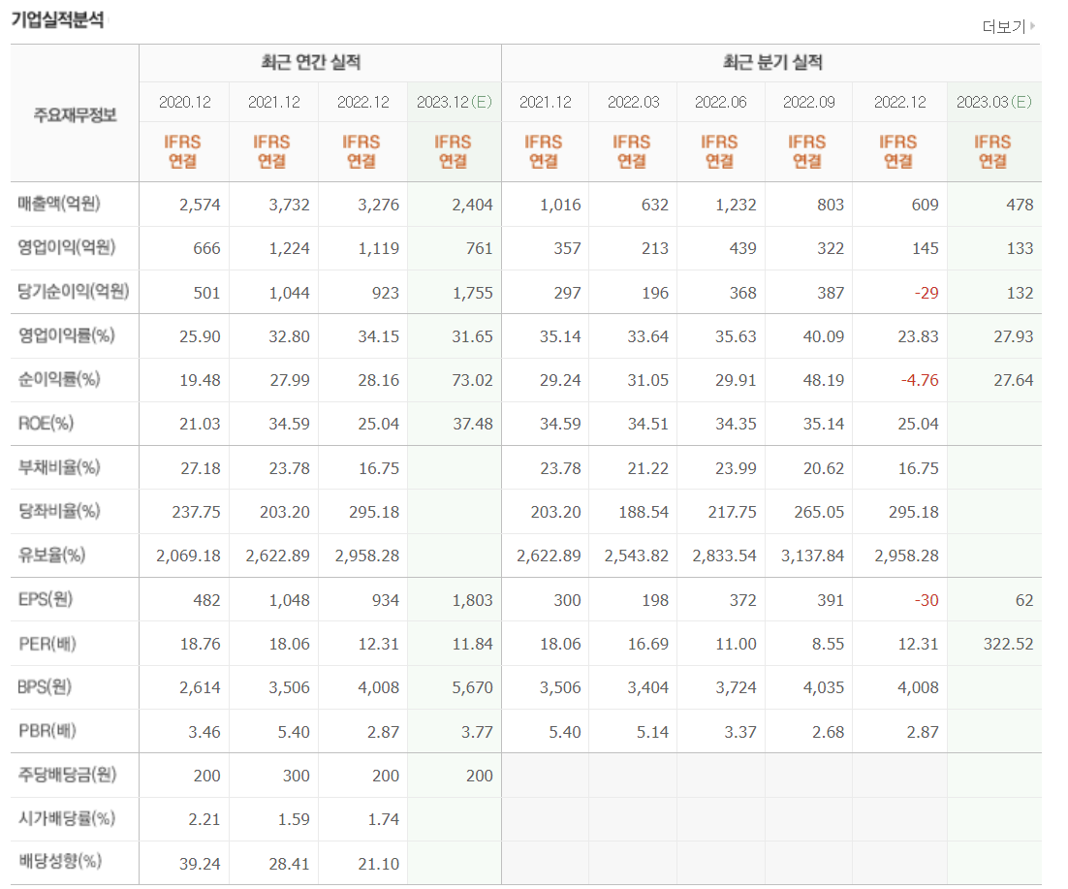Click the 5,670 estimated BPS value

click(472, 687)
